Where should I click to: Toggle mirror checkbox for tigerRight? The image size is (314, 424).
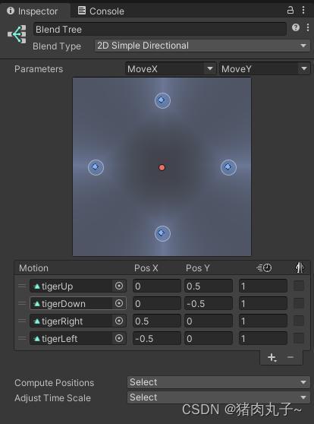pos(299,321)
